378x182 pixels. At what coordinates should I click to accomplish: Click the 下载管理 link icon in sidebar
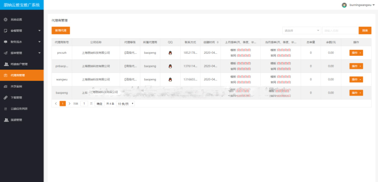pos(6,97)
